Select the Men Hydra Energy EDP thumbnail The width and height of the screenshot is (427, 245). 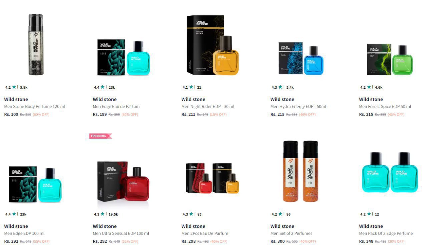click(x=301, y=58)
